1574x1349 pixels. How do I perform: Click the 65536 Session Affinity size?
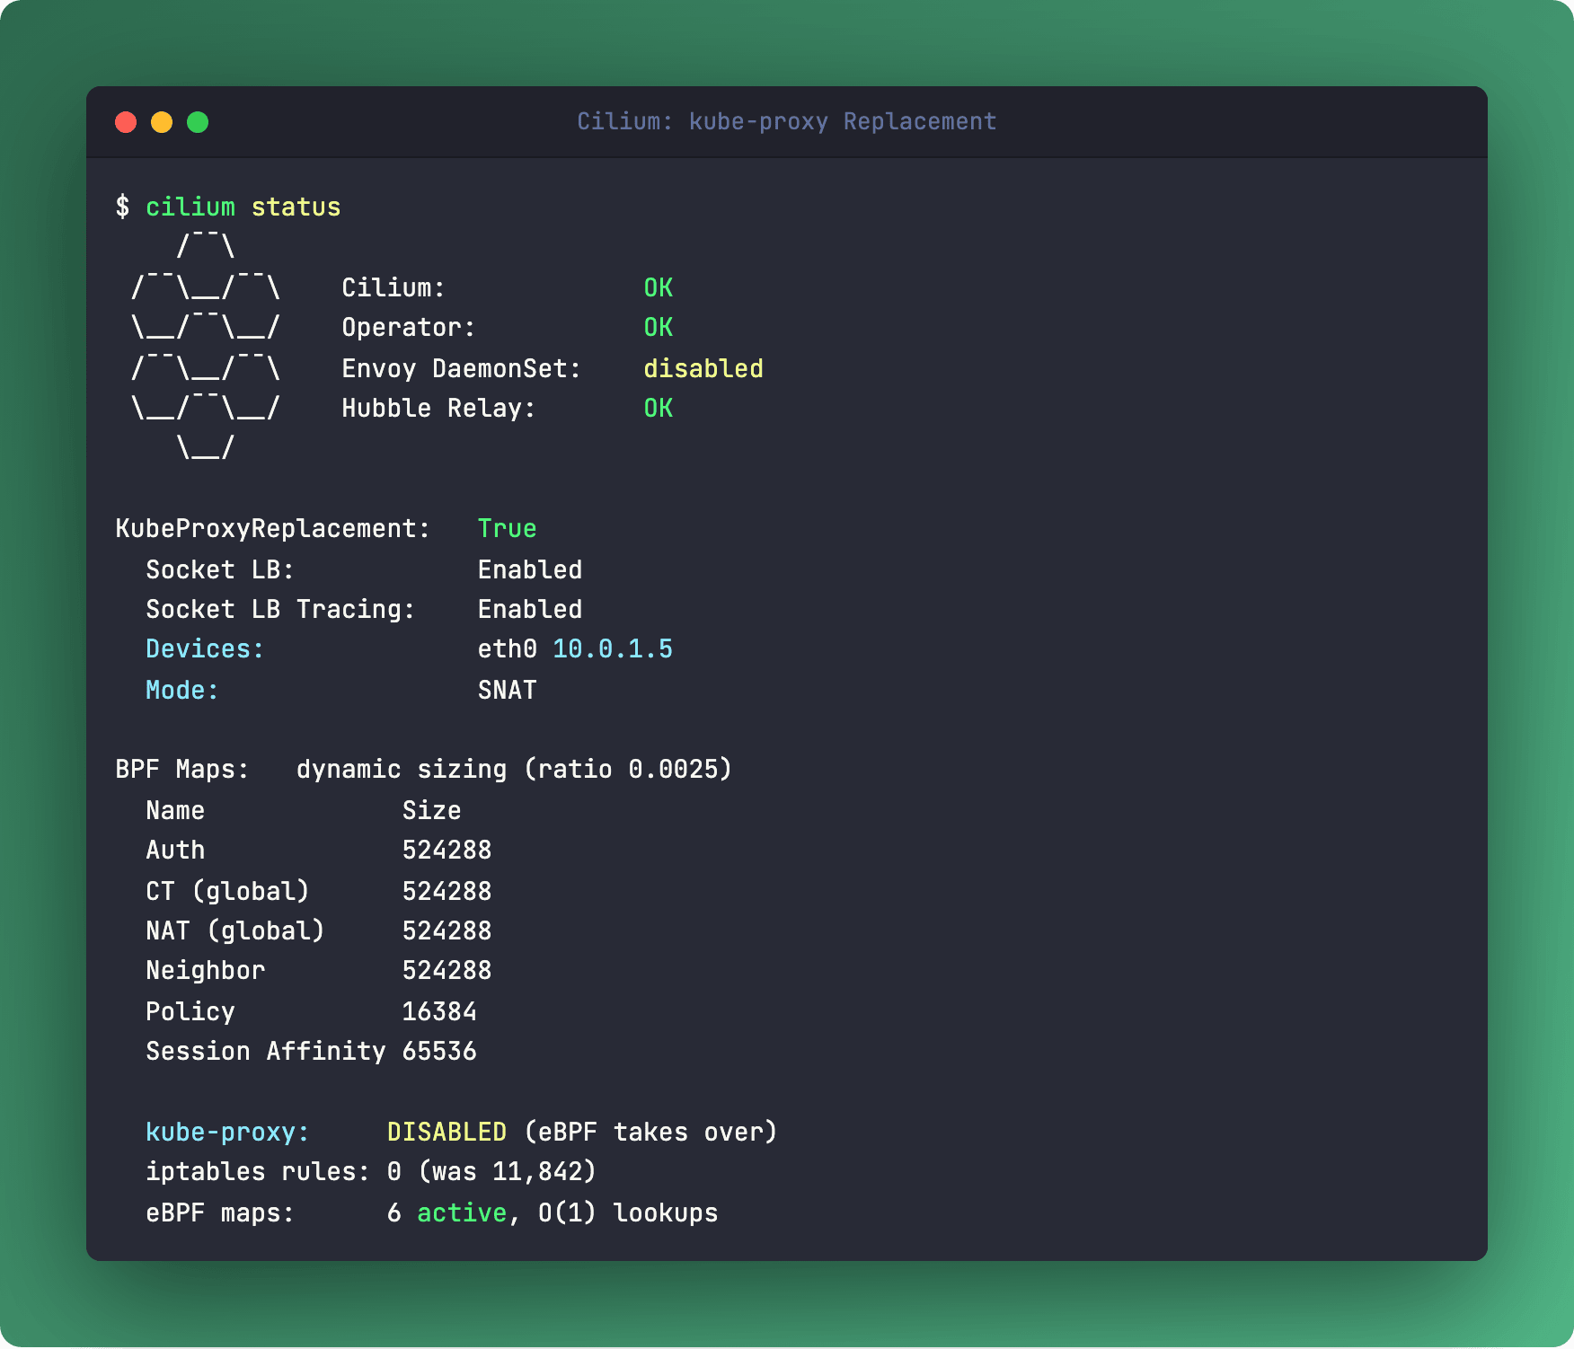439,1051
